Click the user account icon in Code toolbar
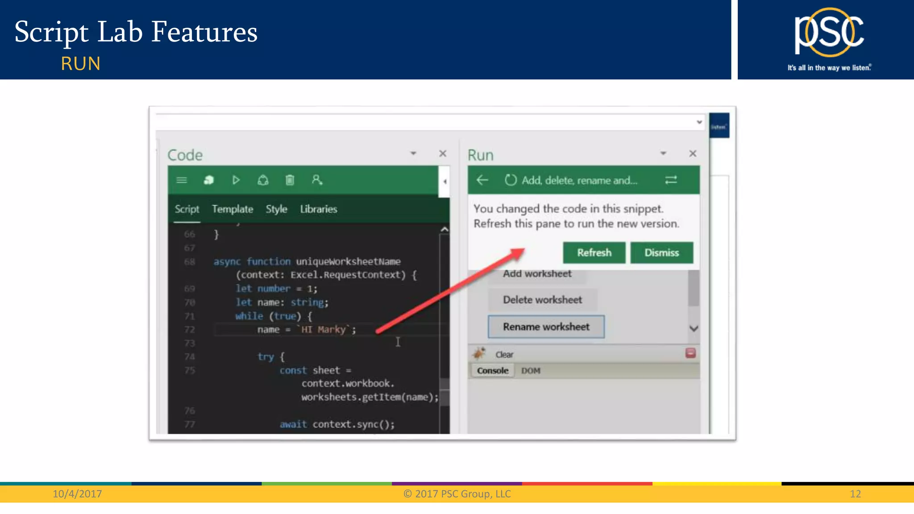This screenshot has width=914, height=514. pyautogui.click(x=317, y=180)
